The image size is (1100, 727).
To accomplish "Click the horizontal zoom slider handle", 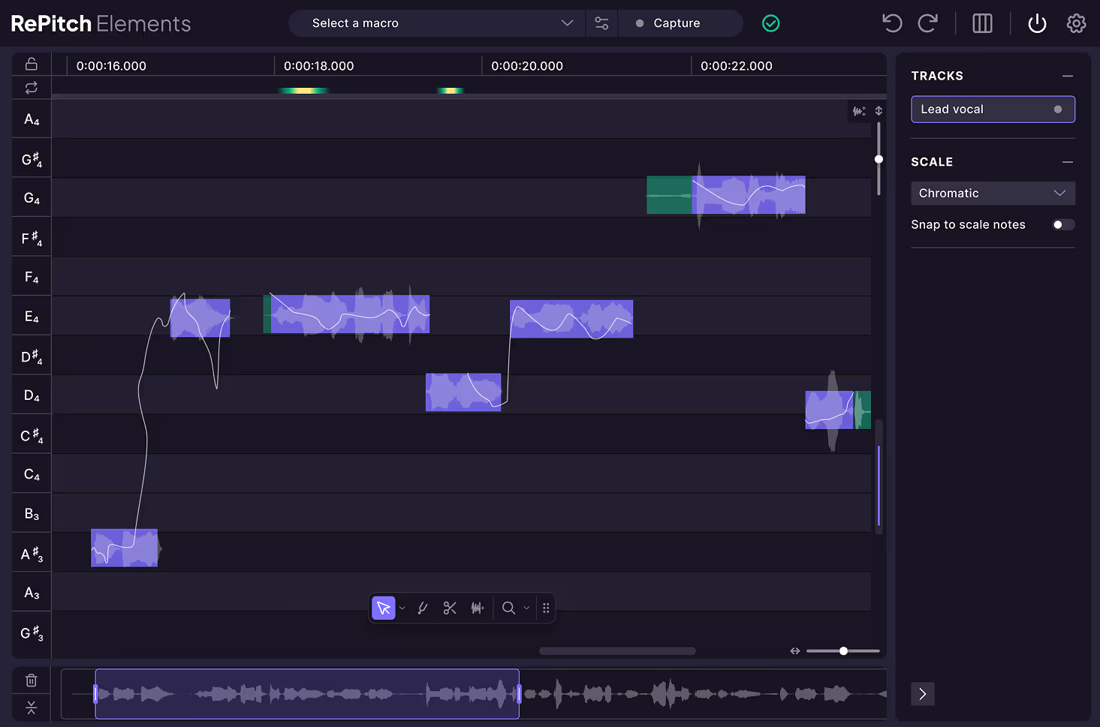I will [x=843, y=650].
